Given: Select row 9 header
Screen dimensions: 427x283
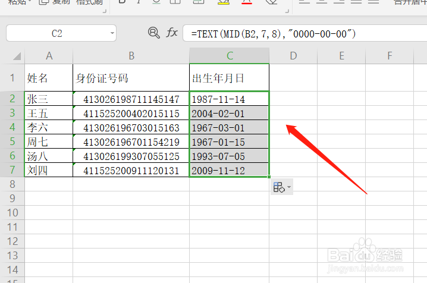Looking at the screenshot, I should coord(12,199).
